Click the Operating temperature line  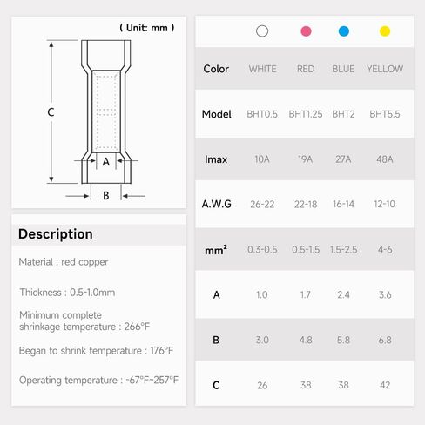pyautogui.click(x=98, y=380)
